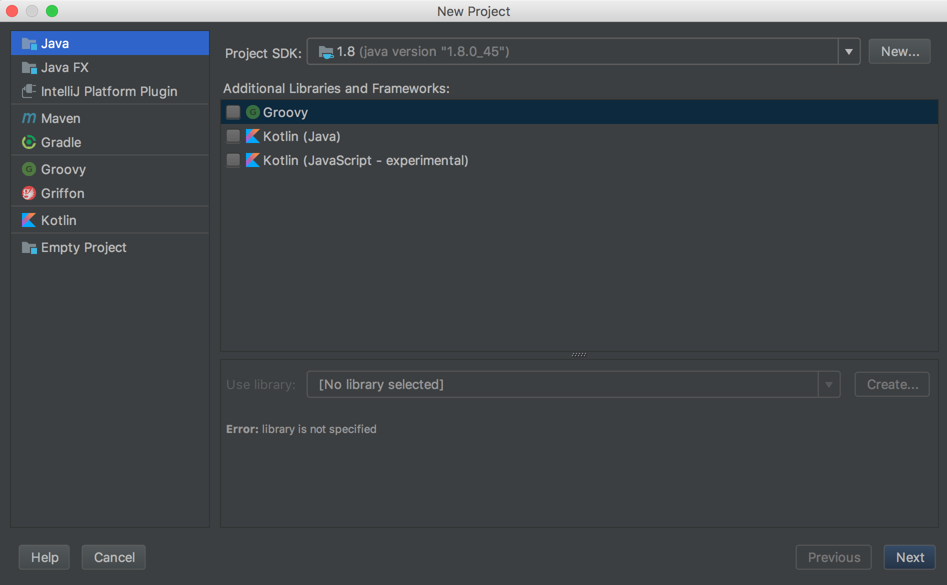Enable the Groovy framework checkbox
947x585 pixels.
pos(233,112)
